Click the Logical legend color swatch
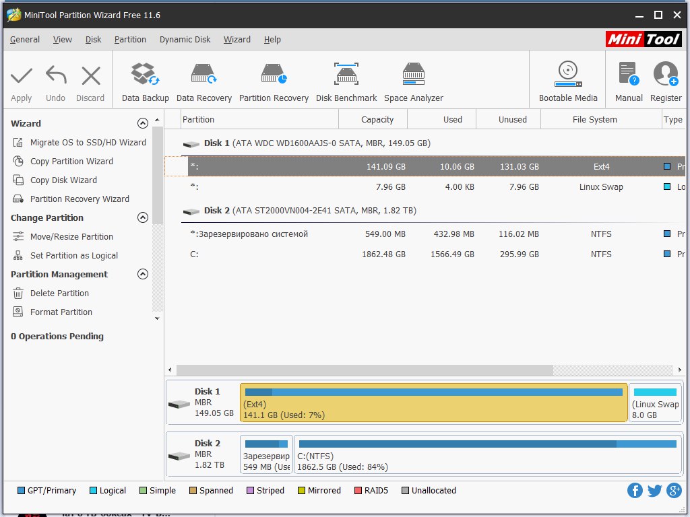The height and width of the screenshot is (517, 690). (93, 491)
